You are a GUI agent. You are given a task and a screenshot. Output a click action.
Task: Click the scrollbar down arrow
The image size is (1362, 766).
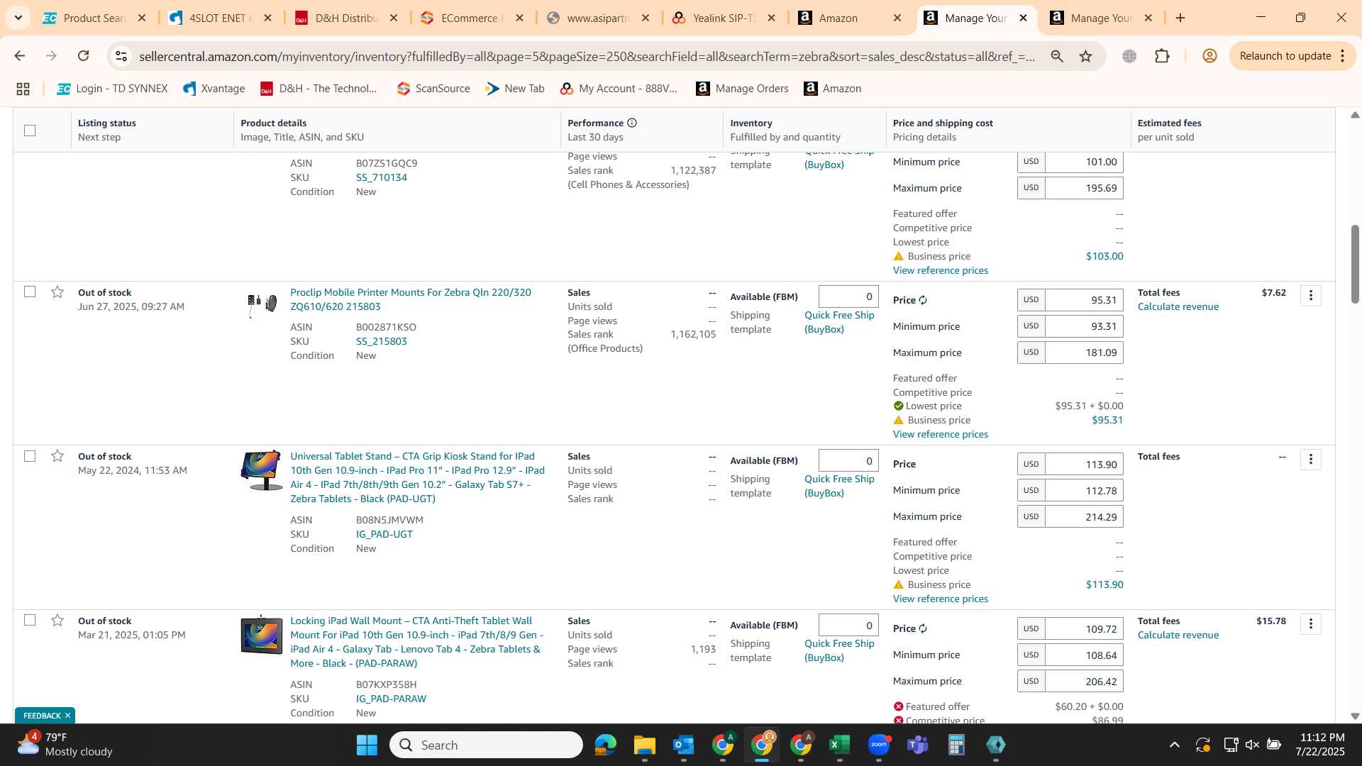coord(1355,716)
